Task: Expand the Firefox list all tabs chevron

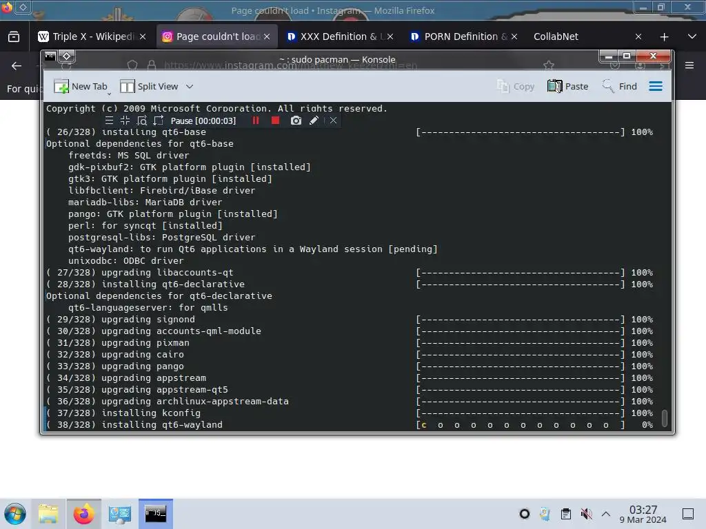Action: click(x=692, y=37)
